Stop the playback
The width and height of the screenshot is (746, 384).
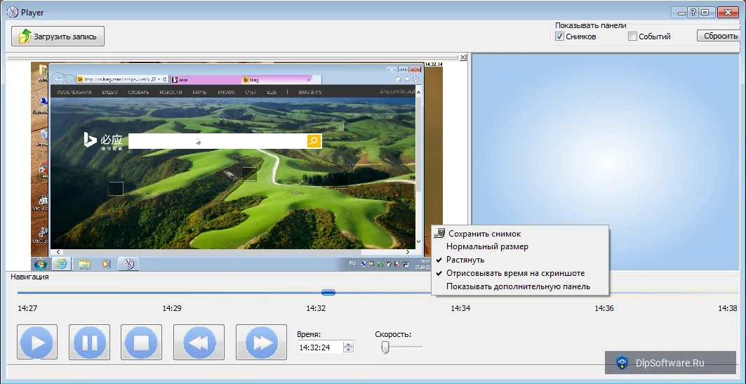[x=141, y=342]
